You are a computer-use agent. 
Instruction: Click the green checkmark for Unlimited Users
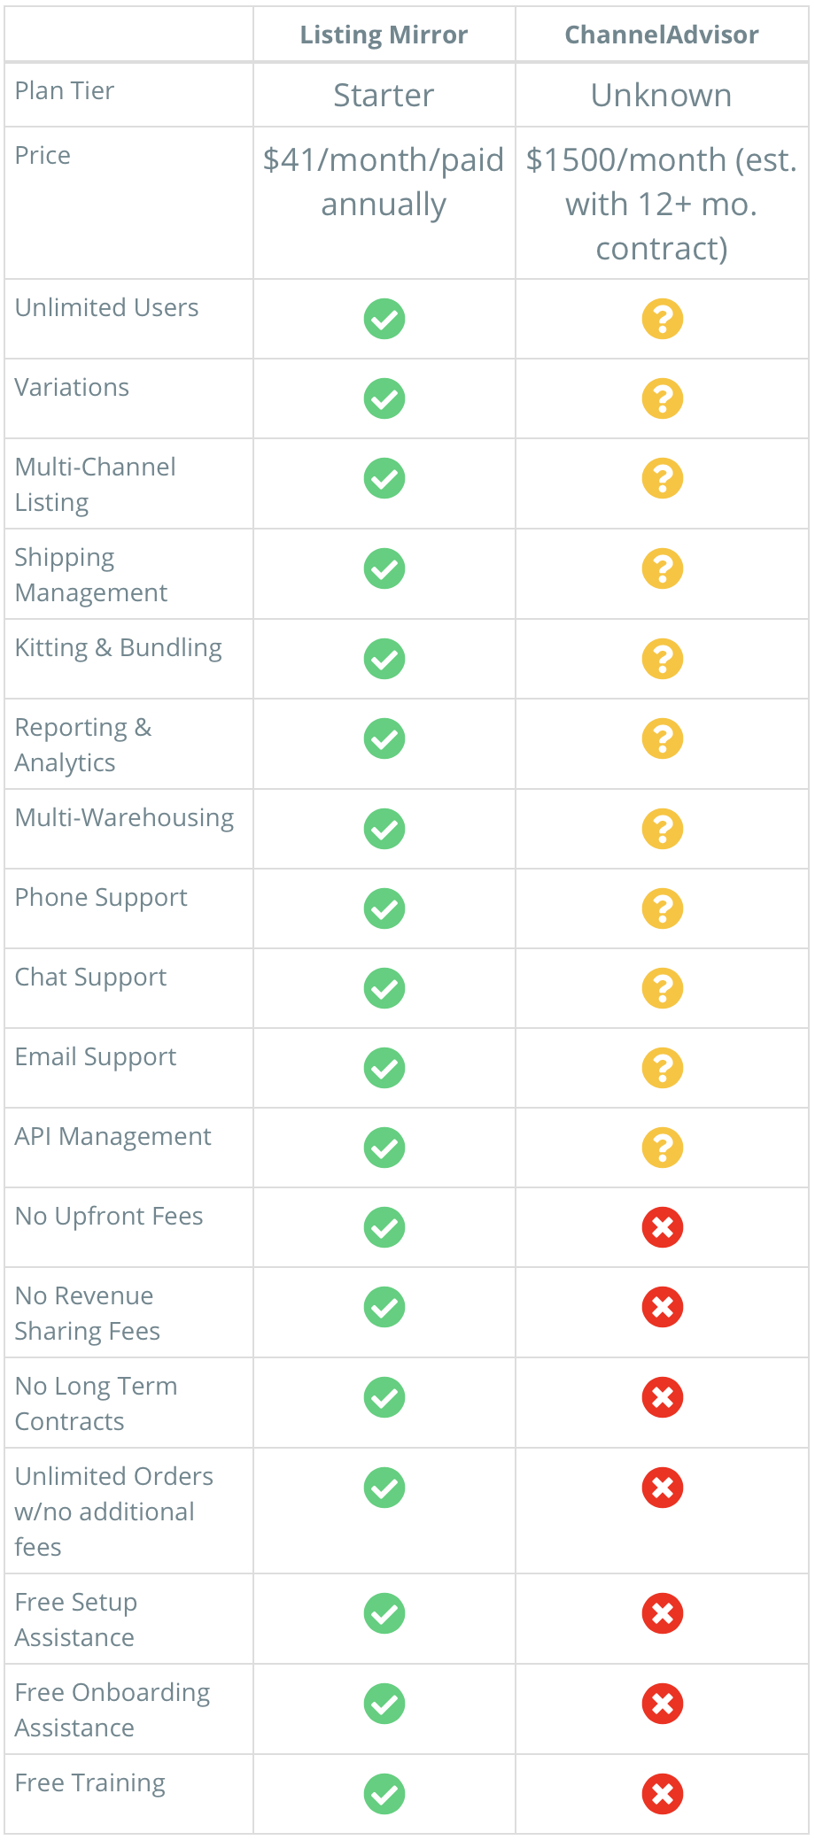pyautogui.click(x=384, y=319)
